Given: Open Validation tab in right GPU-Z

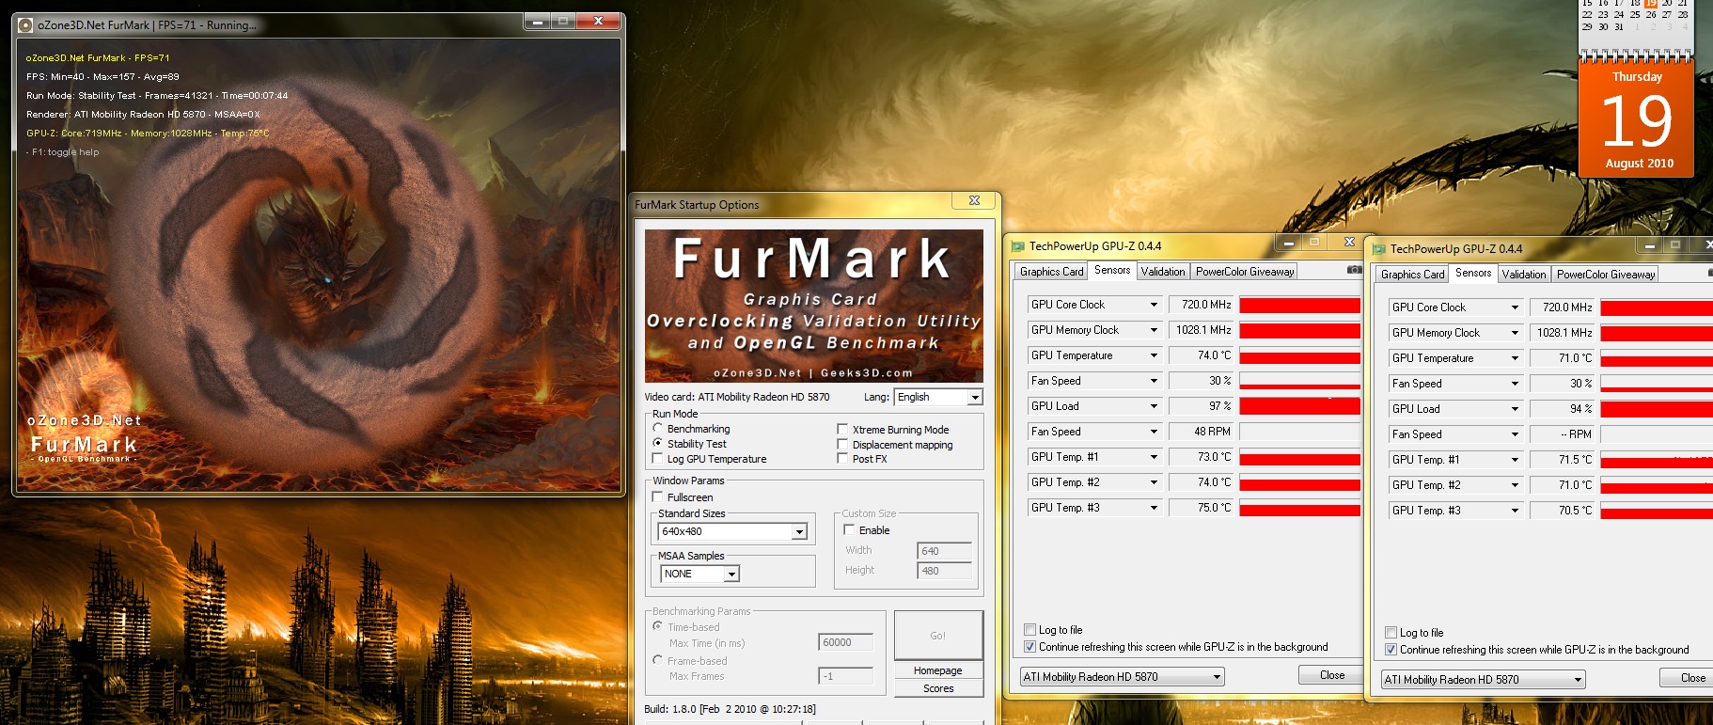Looking at the screenshot, I should pos(1524,275).
